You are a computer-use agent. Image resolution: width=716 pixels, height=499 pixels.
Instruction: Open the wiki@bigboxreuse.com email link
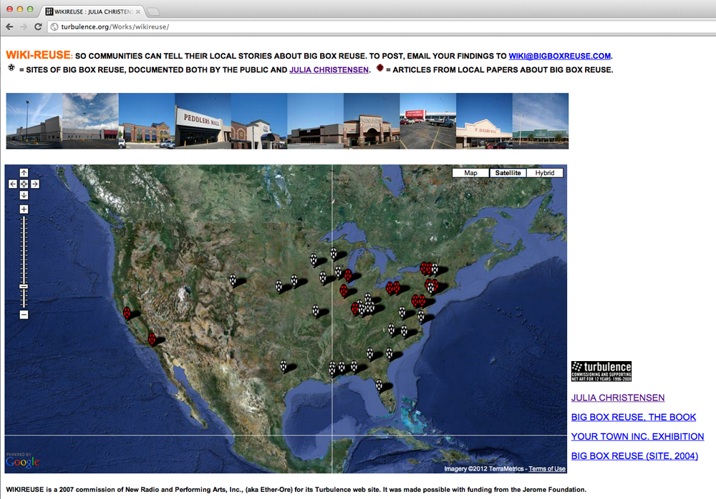tap(559, 56)
